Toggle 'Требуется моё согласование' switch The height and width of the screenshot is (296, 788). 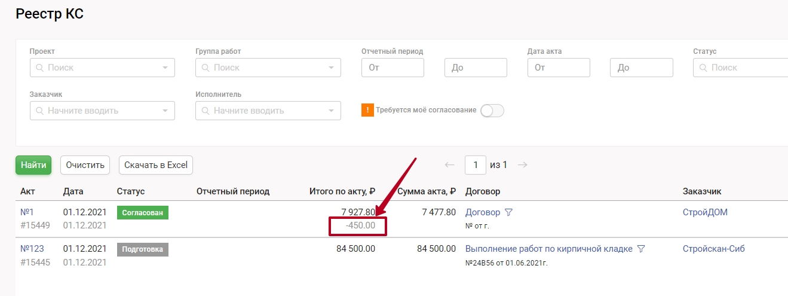492,111
